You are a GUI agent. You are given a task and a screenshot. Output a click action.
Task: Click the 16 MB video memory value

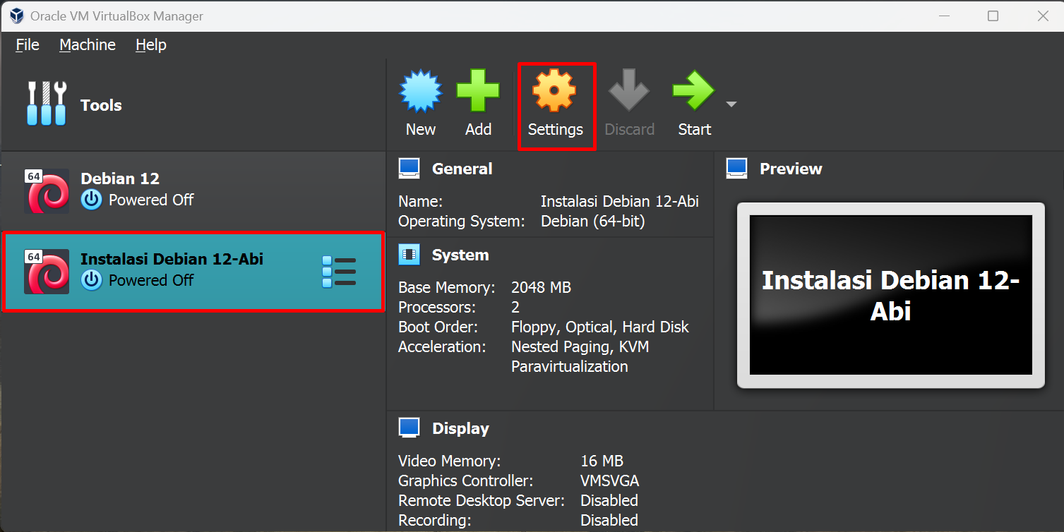click(x=602, y=461)
